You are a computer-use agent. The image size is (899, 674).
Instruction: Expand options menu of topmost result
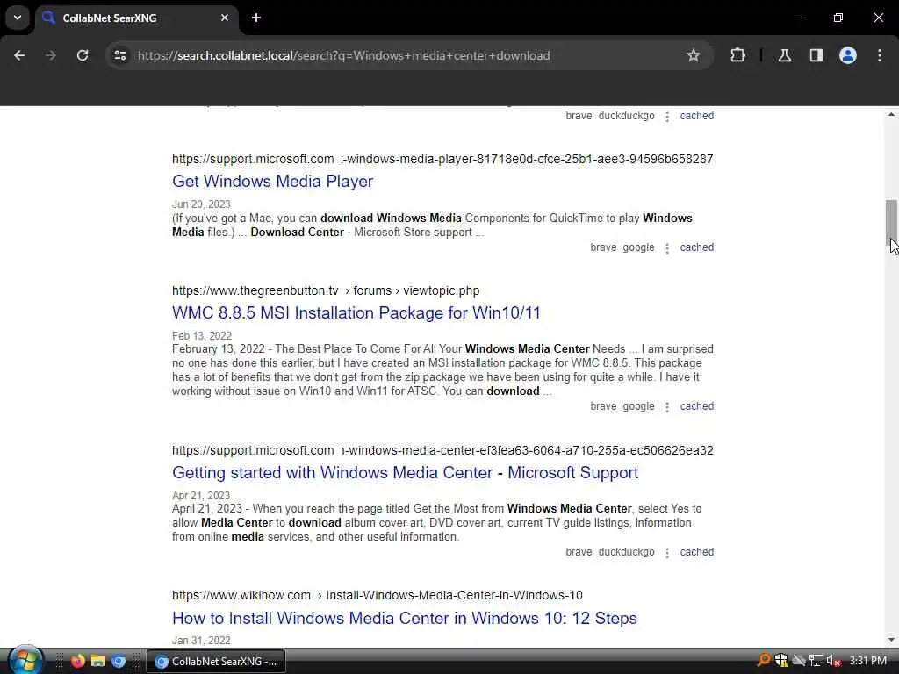click(x=667, y=117)
